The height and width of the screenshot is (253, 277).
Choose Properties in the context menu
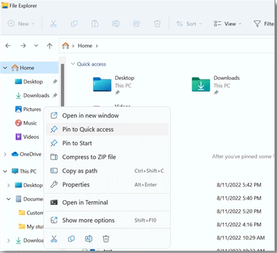(107, 185)
